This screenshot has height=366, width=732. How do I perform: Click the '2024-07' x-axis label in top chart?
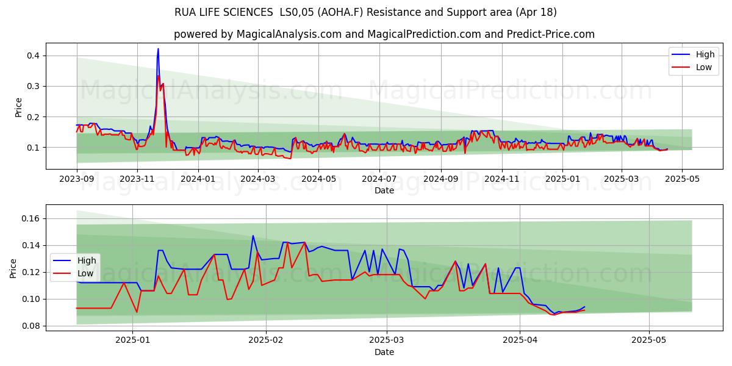point(379,179)
